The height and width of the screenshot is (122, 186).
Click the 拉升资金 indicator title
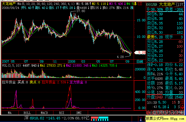pyautogui.click(x=9, y=82)
